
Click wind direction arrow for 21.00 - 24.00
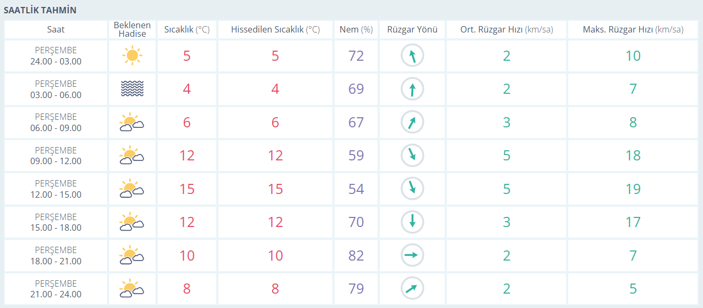[x=412, y=289]
